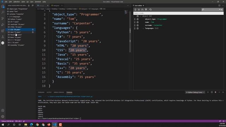Split the terminal pane
Screen dimensions: 226x127
point(212,92)
